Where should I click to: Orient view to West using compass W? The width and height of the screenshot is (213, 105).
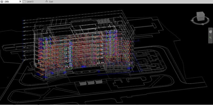(x=192, y=21)
